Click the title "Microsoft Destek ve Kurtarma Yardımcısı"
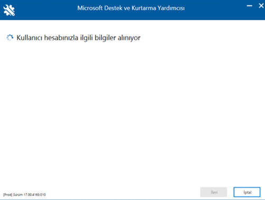This screenshot has height=200, width=265. (x=131, y=8)
